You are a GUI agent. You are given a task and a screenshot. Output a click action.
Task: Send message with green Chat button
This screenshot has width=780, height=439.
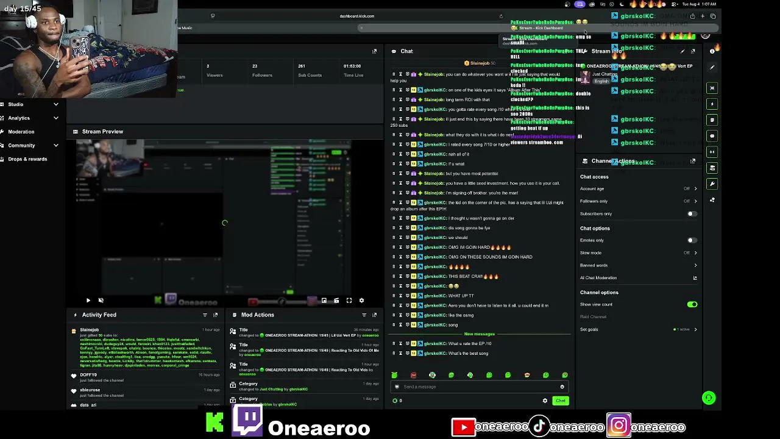(x=561, y=401)
